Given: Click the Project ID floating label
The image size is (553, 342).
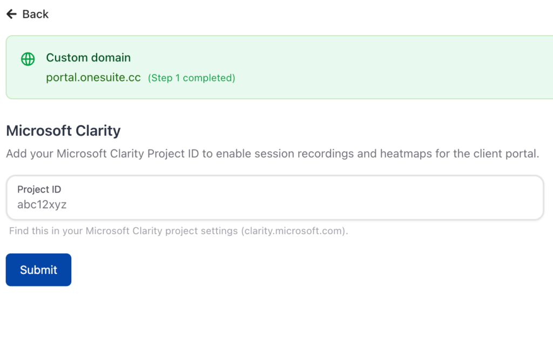Looking at the screenshot, I should pos(39,189).
